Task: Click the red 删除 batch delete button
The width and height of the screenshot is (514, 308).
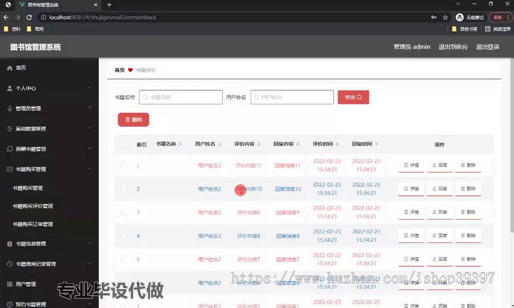Action: coord(134,120)
